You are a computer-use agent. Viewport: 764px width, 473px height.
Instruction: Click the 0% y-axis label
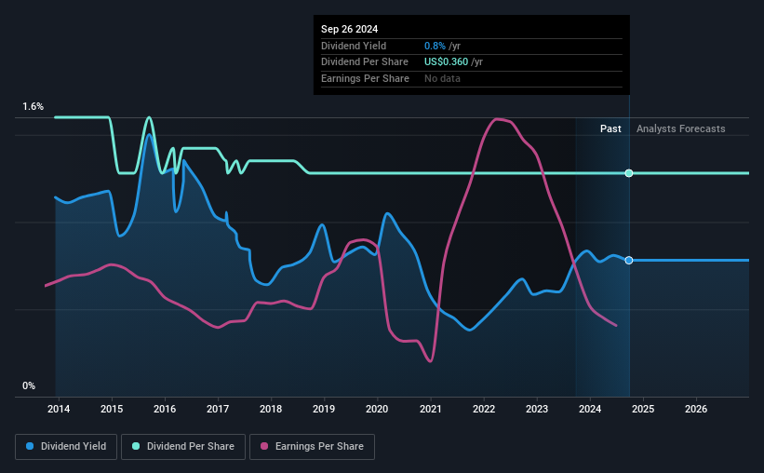click(x=29, y=385)
